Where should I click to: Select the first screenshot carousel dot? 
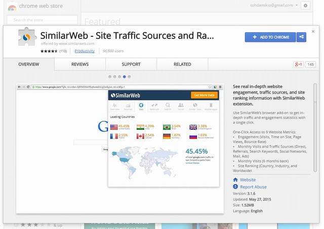point(110,77)
